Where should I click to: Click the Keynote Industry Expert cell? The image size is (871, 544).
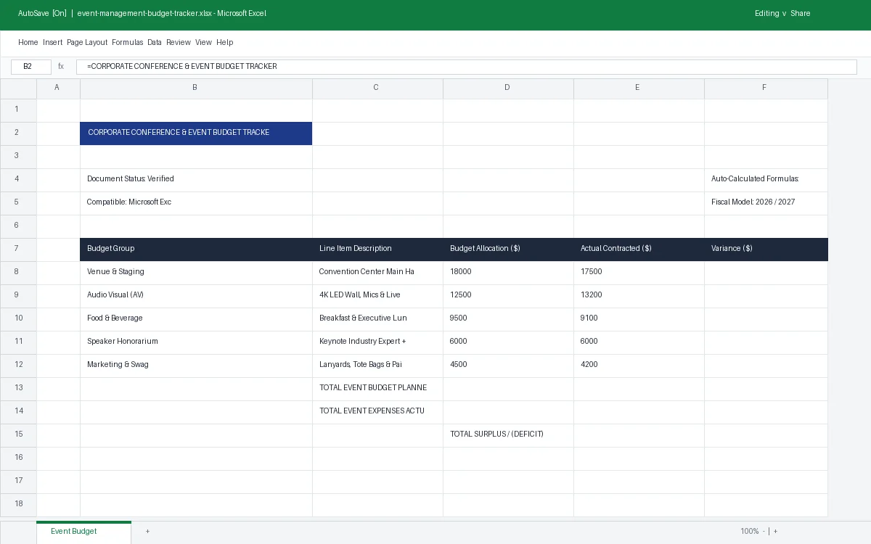pos(377,342)
